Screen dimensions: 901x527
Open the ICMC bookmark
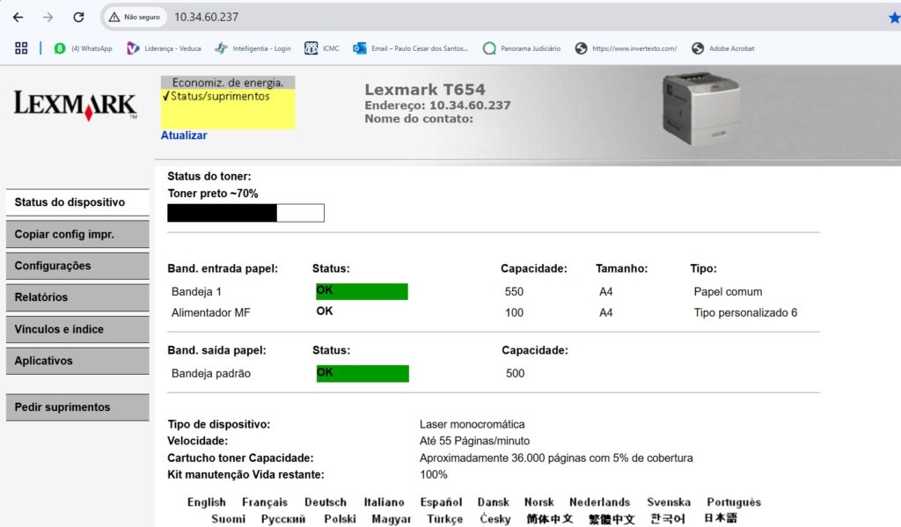click(x=322, y=48)
